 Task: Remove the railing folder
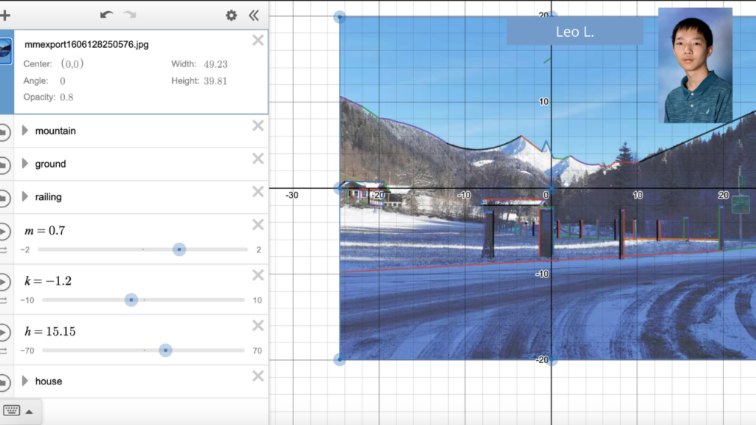(x=258, y=192)
